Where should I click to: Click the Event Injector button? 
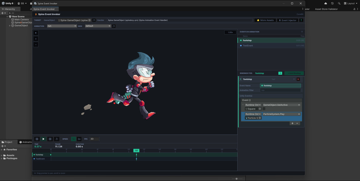point(287,20)
